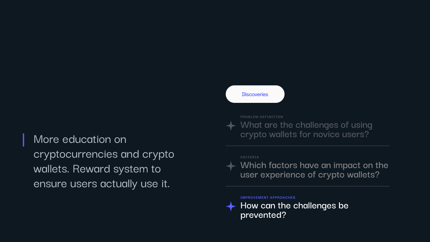Screen dimensions: 430x242
Task: Click the word "prevented?" in the active item
Action: point(263,215)
